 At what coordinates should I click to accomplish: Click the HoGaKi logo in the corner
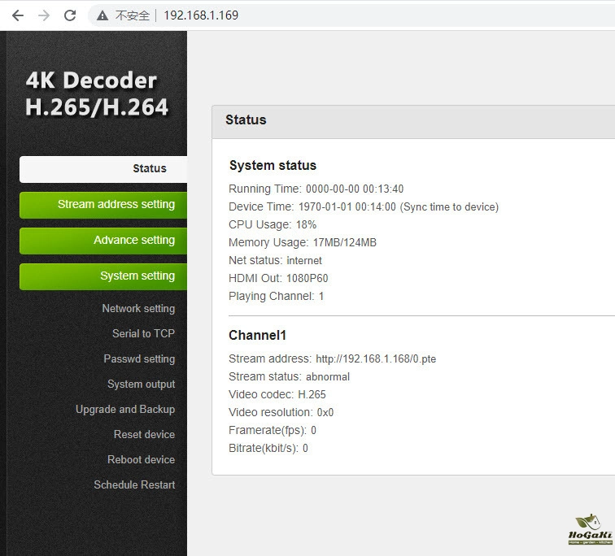pos(591,529)
